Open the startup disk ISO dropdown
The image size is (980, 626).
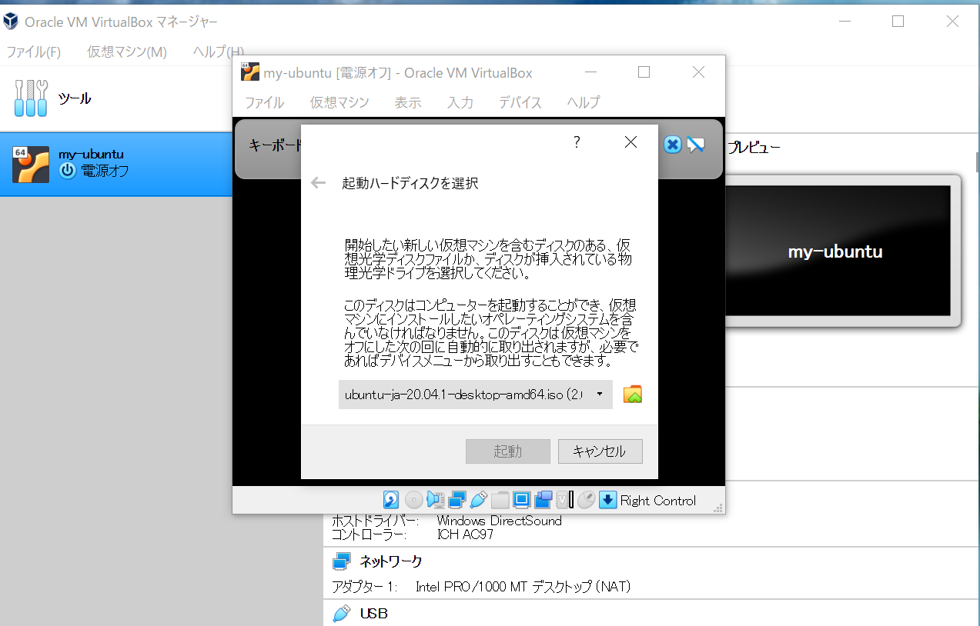[476, 395]
